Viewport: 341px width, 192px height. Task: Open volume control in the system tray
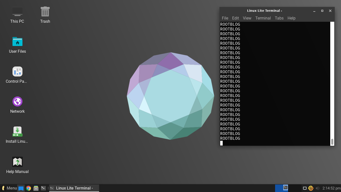click(x=318, y=188)
